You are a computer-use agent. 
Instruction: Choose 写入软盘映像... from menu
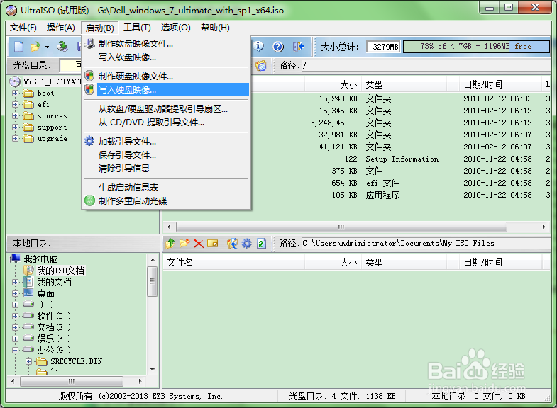pyautogui.click(x=166, y=57)
